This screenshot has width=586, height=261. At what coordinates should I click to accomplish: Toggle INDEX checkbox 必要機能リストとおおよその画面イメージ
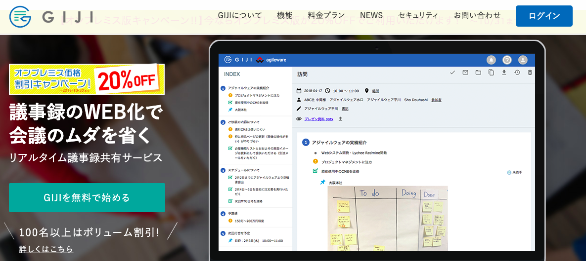(x=230, y=148)
